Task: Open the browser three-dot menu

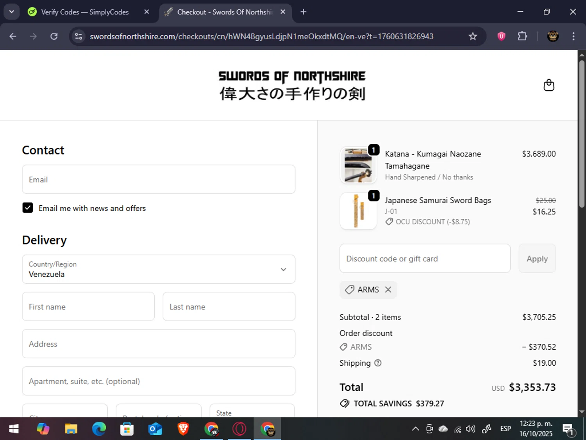Action: click(x=573, y=36)
